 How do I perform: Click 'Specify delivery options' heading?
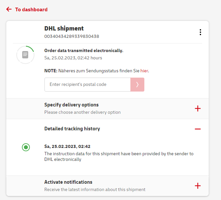click(71, 105)
